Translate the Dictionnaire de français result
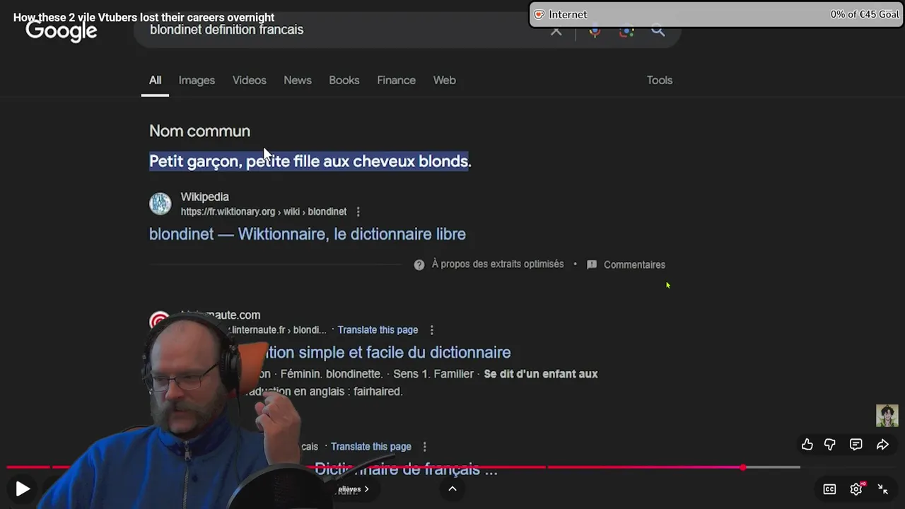The width and height of the screenshot is (905, 509). point(371,447)
